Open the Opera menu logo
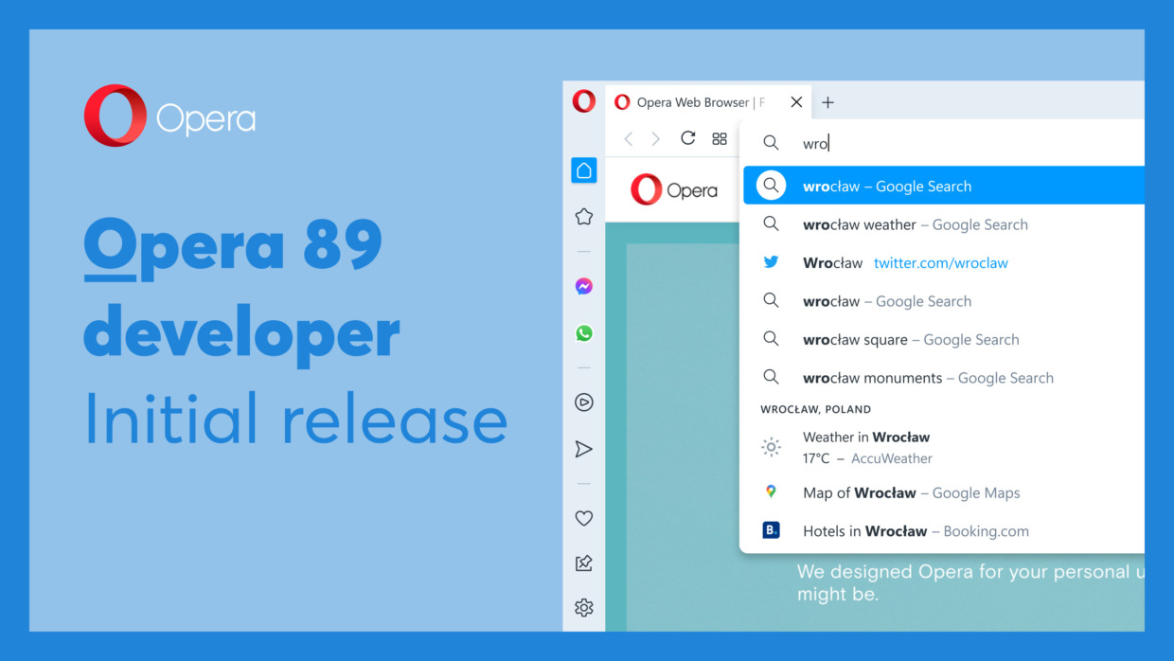Image resolution: width=1174 pixels, height=661 pixels. 582,100
